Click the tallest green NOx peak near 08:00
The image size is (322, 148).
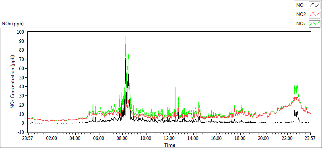tap(126, 37)
